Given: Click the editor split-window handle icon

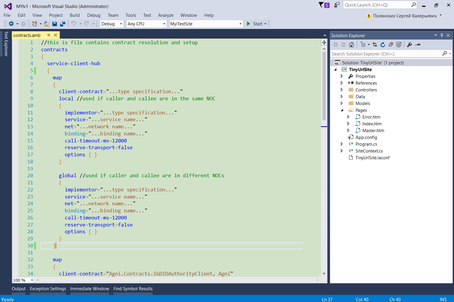Looking at the screenshot, I should click(324, 42).
